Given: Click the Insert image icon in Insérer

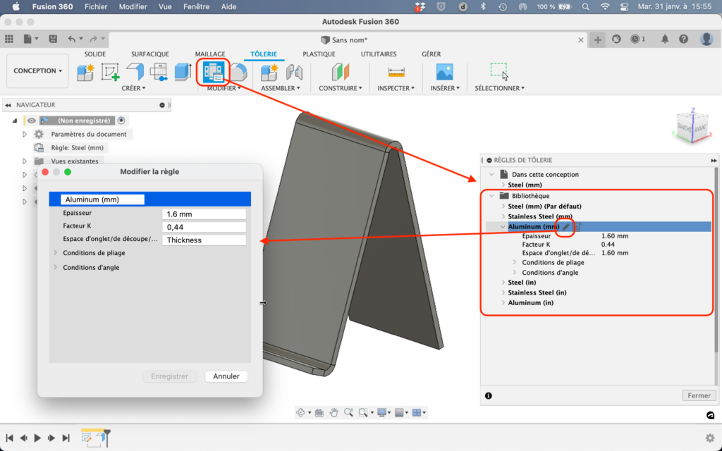Looking at the screenshot, I should (444, 73).
